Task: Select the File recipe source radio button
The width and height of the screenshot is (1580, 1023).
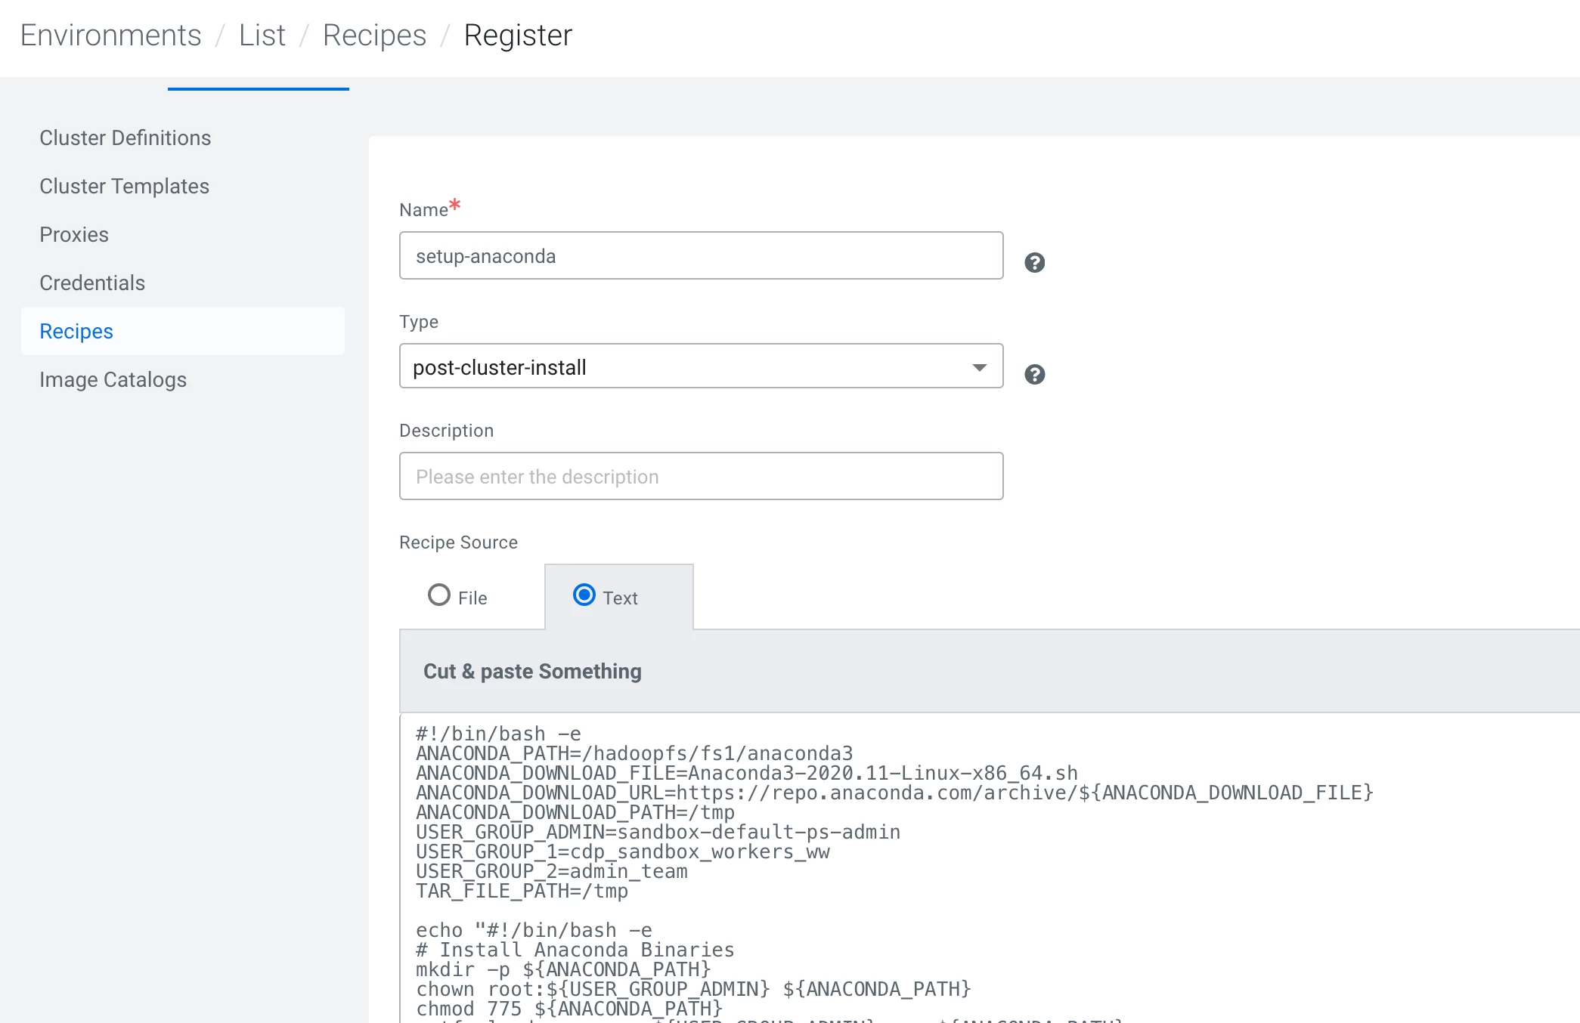Action: pos(439,595)
